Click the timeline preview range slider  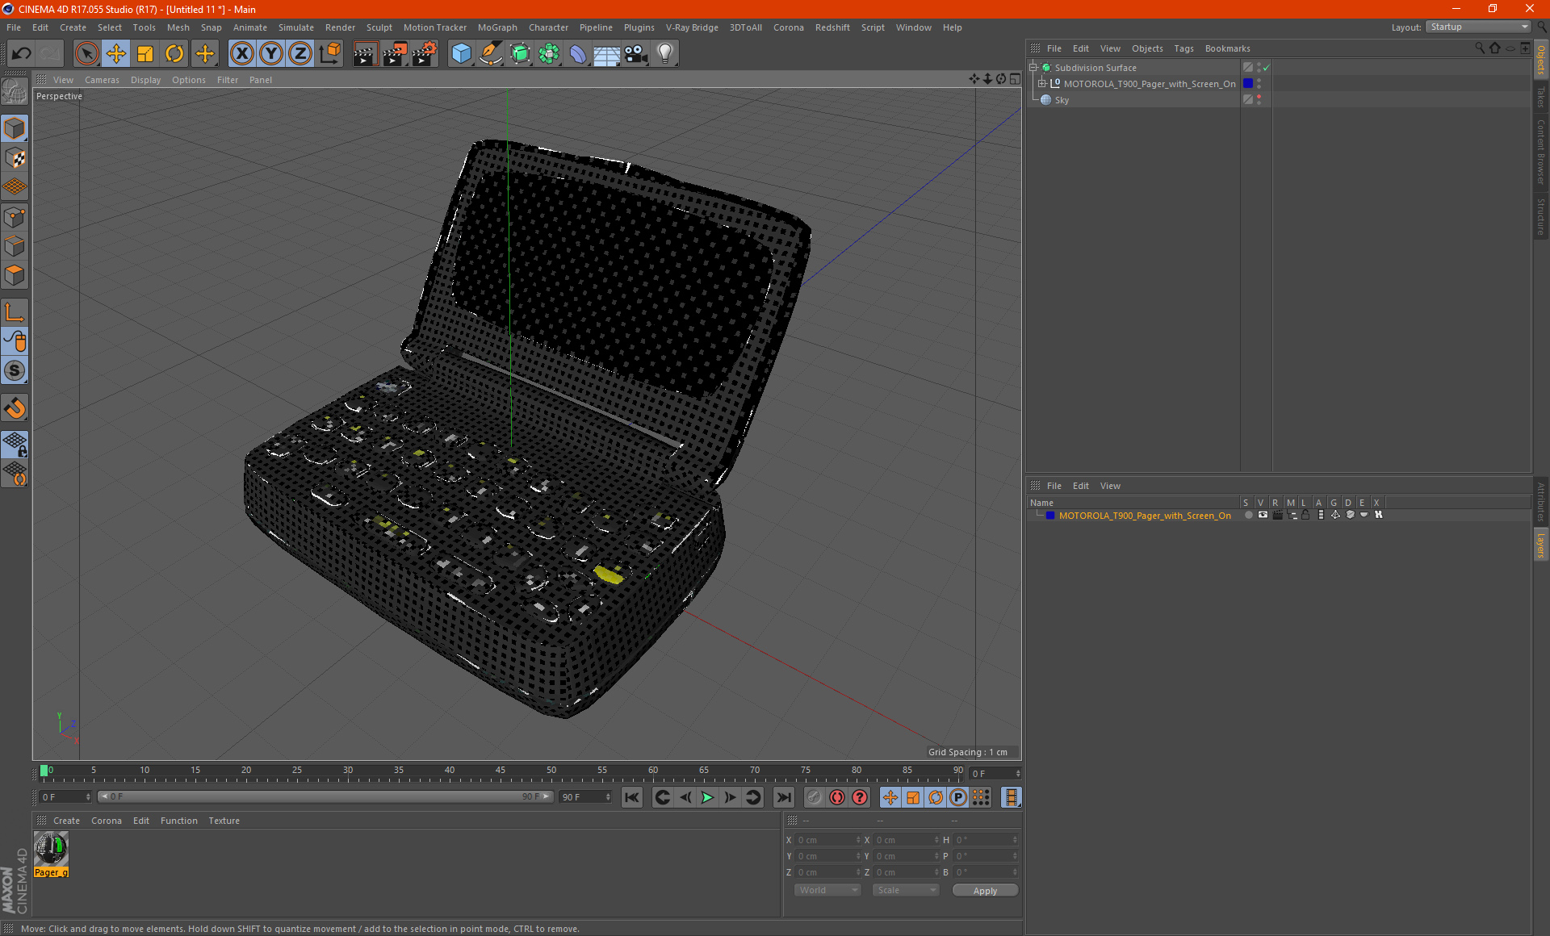coord(325,796)
